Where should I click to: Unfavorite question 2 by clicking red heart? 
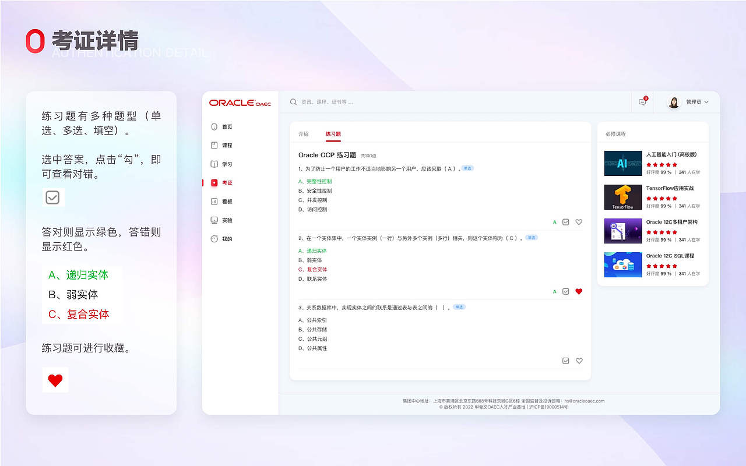point(579,291)
